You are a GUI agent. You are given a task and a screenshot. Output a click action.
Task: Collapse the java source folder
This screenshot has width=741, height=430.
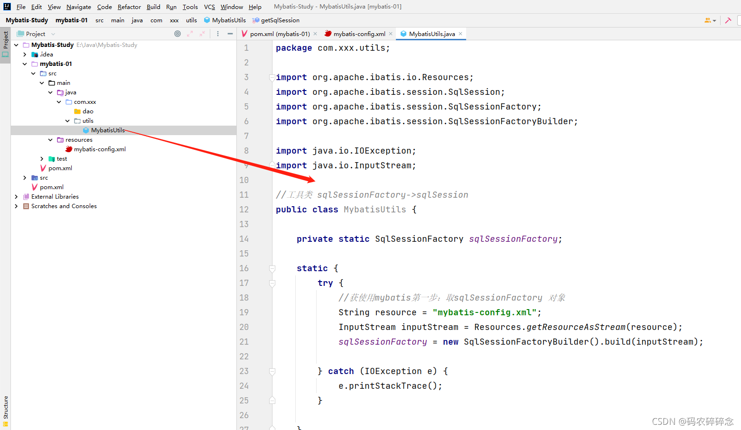[50, 92]
